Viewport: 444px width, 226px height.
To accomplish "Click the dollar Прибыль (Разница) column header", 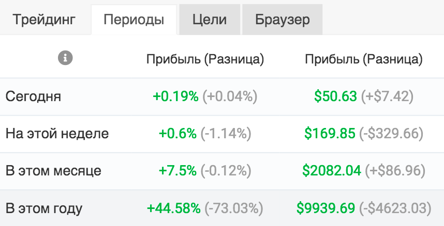I will tap(364, 59).
